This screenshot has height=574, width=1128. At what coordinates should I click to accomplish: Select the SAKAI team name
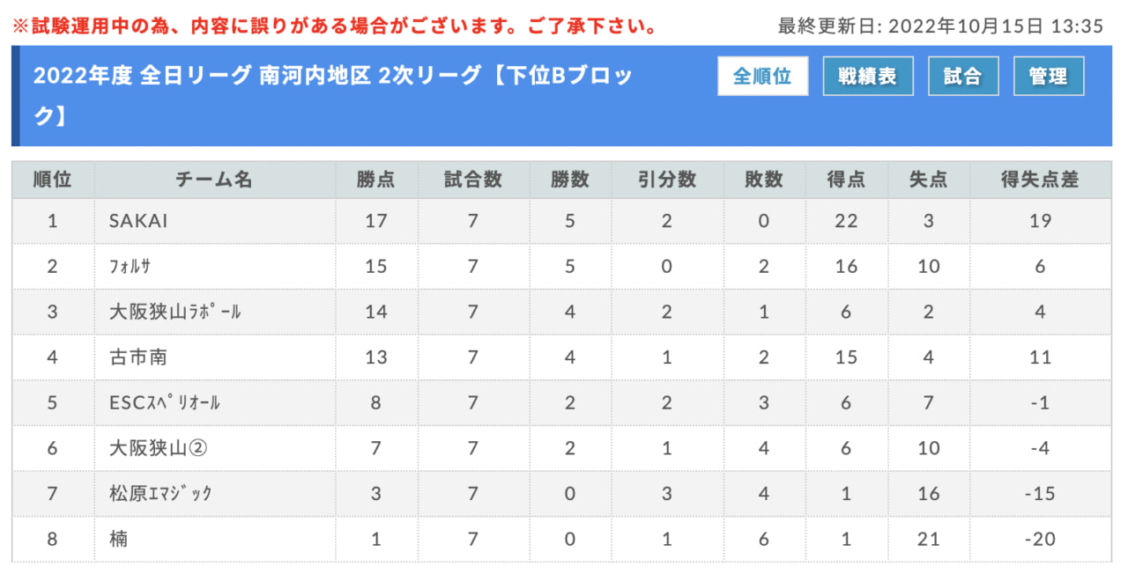[138, 221]
